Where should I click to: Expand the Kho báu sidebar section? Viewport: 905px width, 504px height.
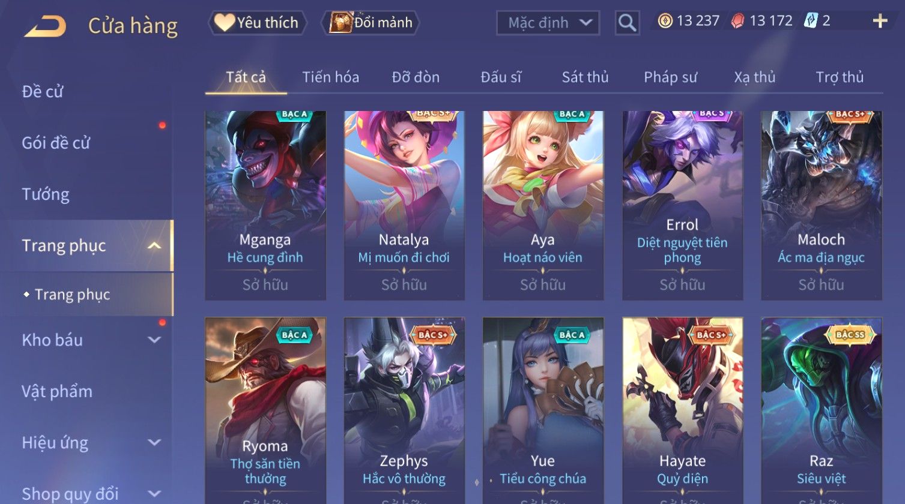click(x=154, y=340)
